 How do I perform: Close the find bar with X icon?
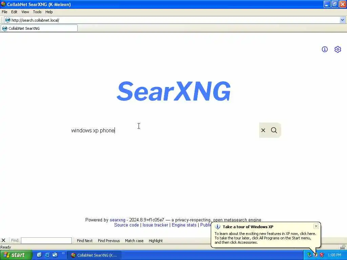click(x=3, y=240)
